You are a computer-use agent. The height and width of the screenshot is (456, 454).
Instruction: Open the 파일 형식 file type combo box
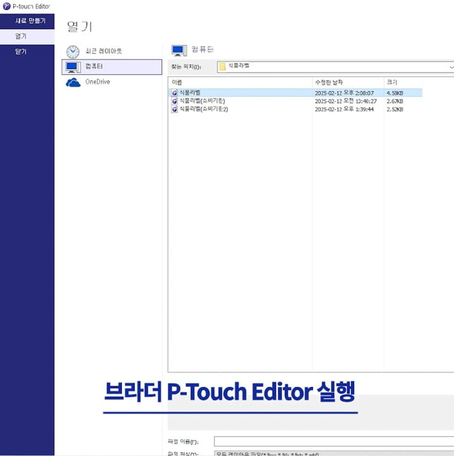pyautogui.click(x=334, y=453)
